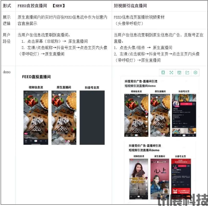Click the bold FEED直投直播间 demo title

[x=36, y=77]
